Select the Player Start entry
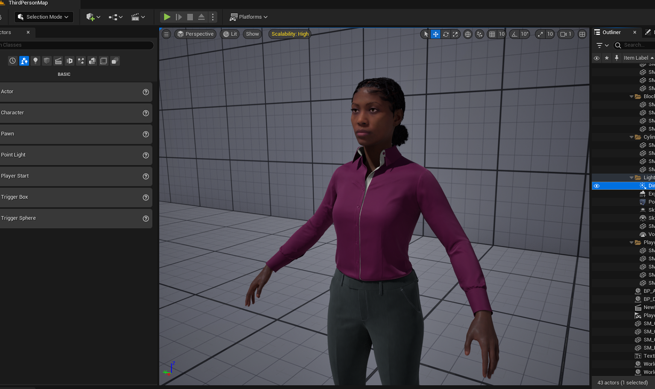The width and height of the screenshot is (655, 389). point(76,176)
